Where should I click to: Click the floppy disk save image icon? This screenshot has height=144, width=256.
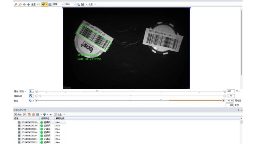point(83,4)
